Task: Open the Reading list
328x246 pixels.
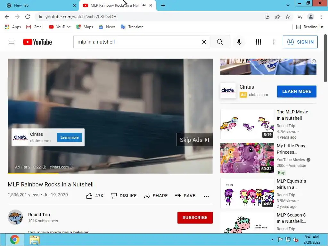Action: 310,27
